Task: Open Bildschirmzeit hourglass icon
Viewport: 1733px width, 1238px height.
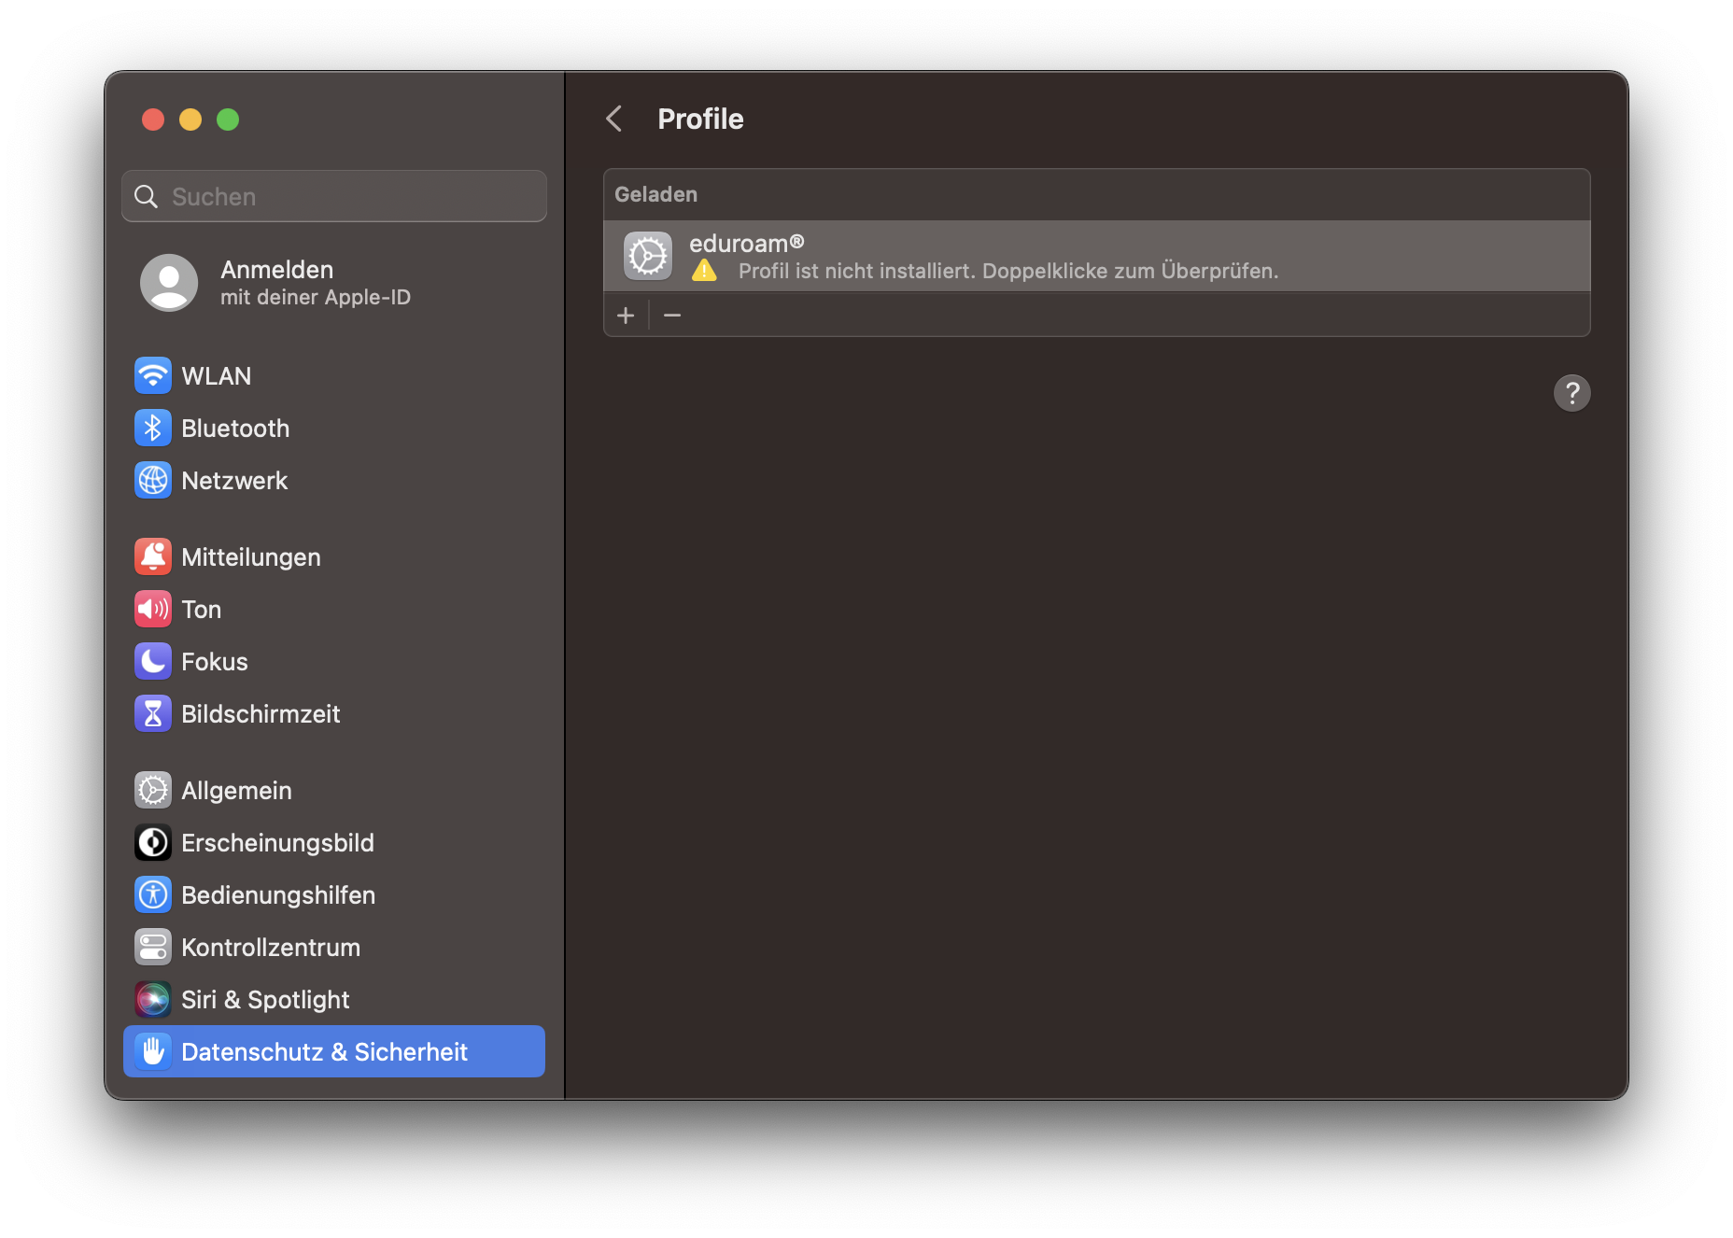Action: [x=153, y=714]
